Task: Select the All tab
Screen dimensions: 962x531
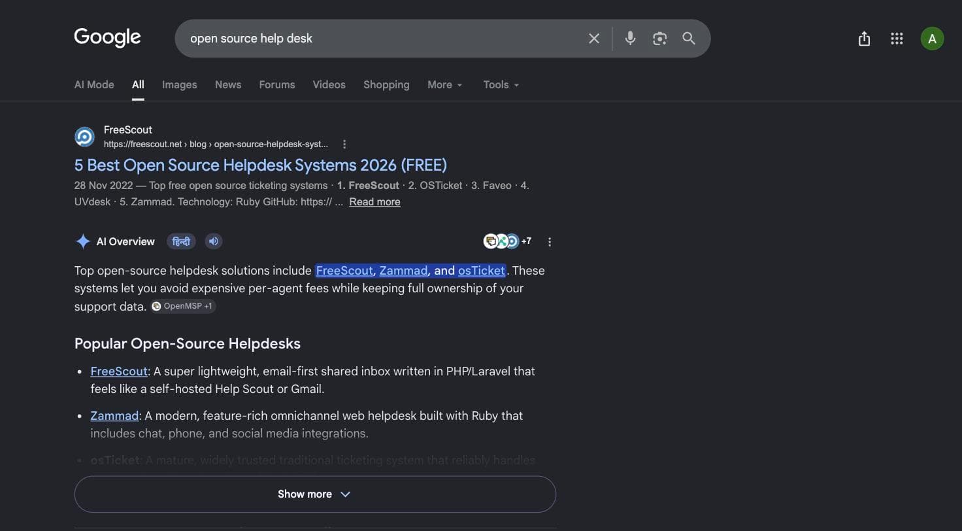Action: point(138,84)
